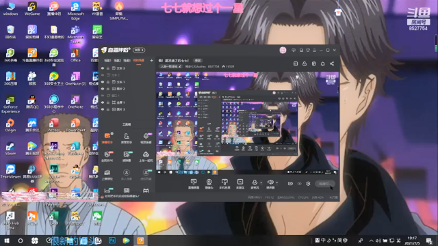Open the PowerPoint desktop shortcut
The height and width of the screenshot is (246, 438).
pos(75,125)
